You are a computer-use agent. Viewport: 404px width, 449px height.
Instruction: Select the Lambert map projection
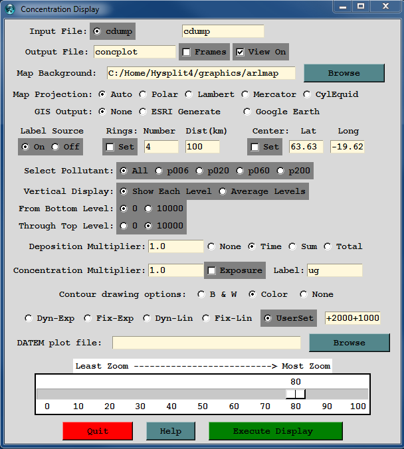click(189, 94)
